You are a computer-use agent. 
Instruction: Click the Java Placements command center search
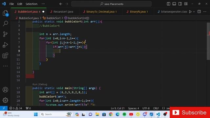click(112, 4)
